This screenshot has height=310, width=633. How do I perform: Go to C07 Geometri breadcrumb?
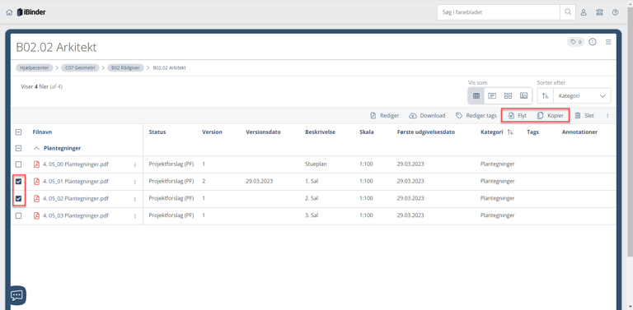pos(80,67)
